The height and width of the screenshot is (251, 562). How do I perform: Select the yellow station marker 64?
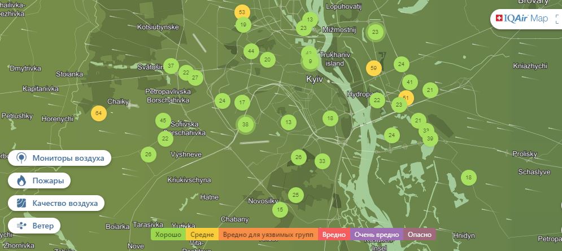pyautogui.click(x=98, y=113)
